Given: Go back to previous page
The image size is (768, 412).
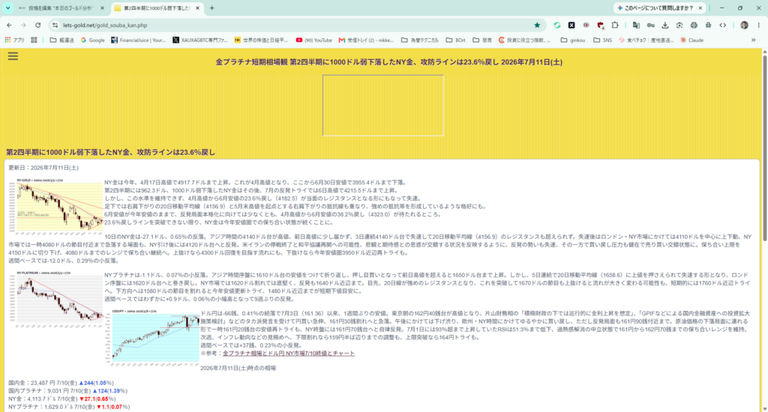Looking at the screenshot, I should pos(9,25).
